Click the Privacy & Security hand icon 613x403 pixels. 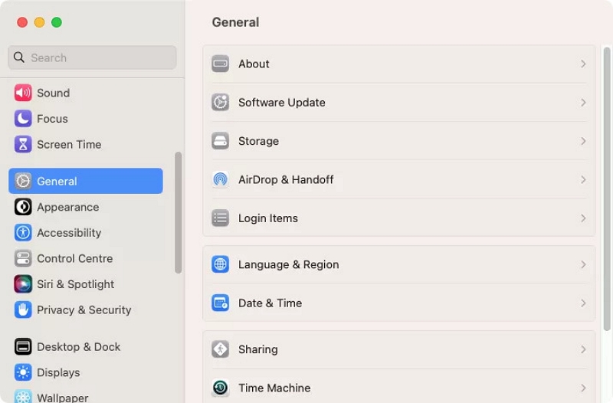[23, 310]
